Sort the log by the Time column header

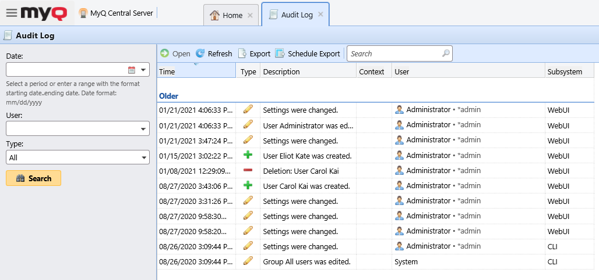(x=195, y=72)
